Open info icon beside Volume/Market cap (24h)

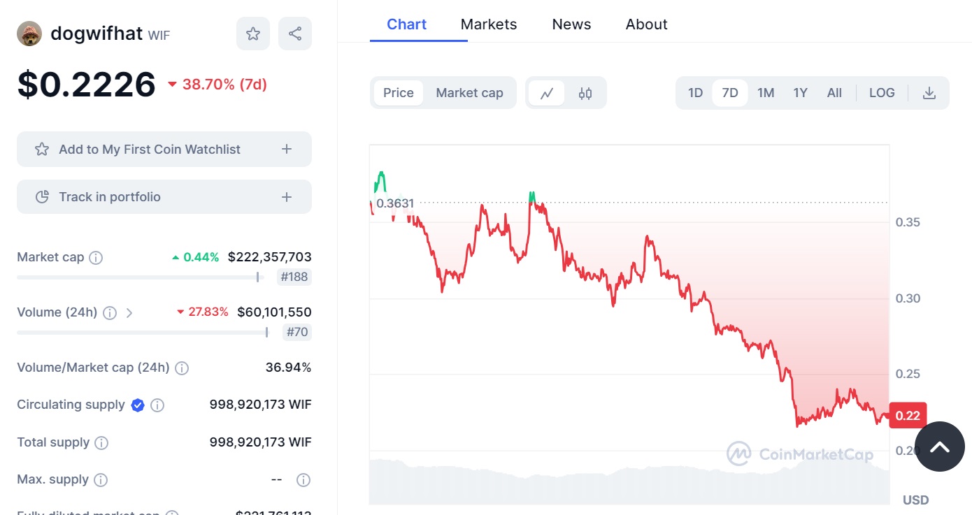(182, 368)
